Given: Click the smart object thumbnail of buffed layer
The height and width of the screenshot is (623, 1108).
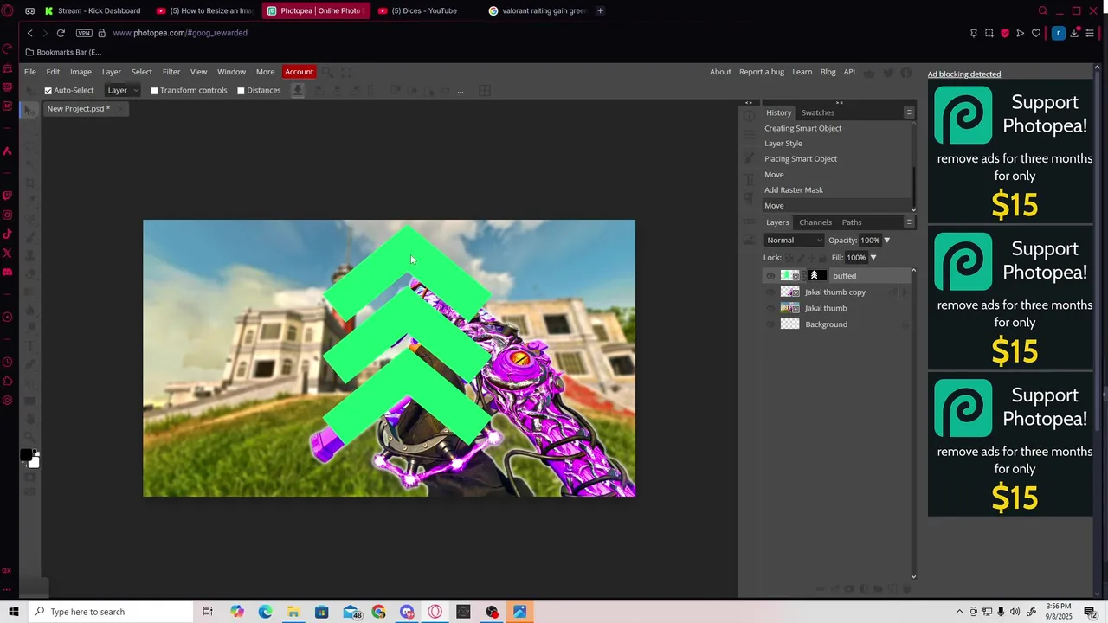Looking at the screenshot, I should pyautogui.click(x=789, y=275).
